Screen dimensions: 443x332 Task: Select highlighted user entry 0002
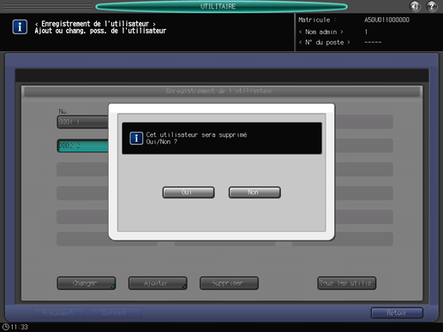click(83, 145)
